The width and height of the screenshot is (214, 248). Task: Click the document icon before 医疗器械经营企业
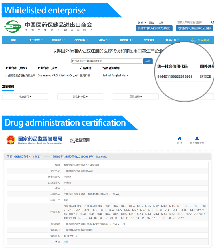tap(8, 157)
